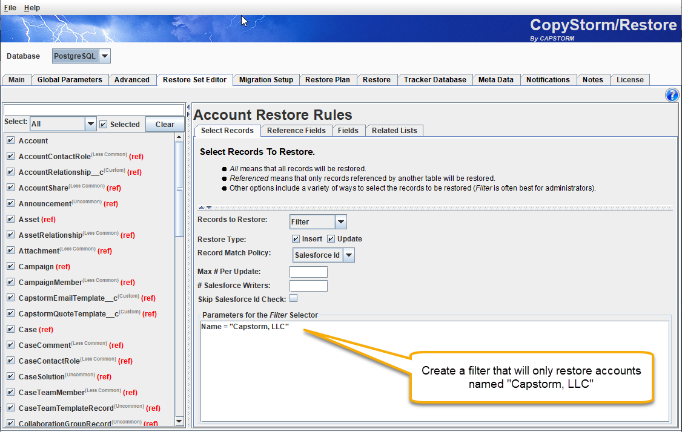Screen dimensions: 682x432
Task: Select the Account table name
Action: 33,141
